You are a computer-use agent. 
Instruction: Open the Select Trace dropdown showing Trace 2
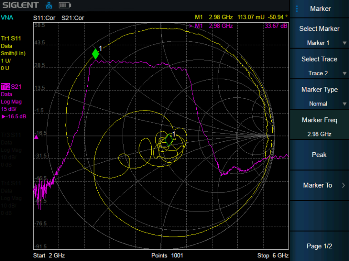[319, 66]
